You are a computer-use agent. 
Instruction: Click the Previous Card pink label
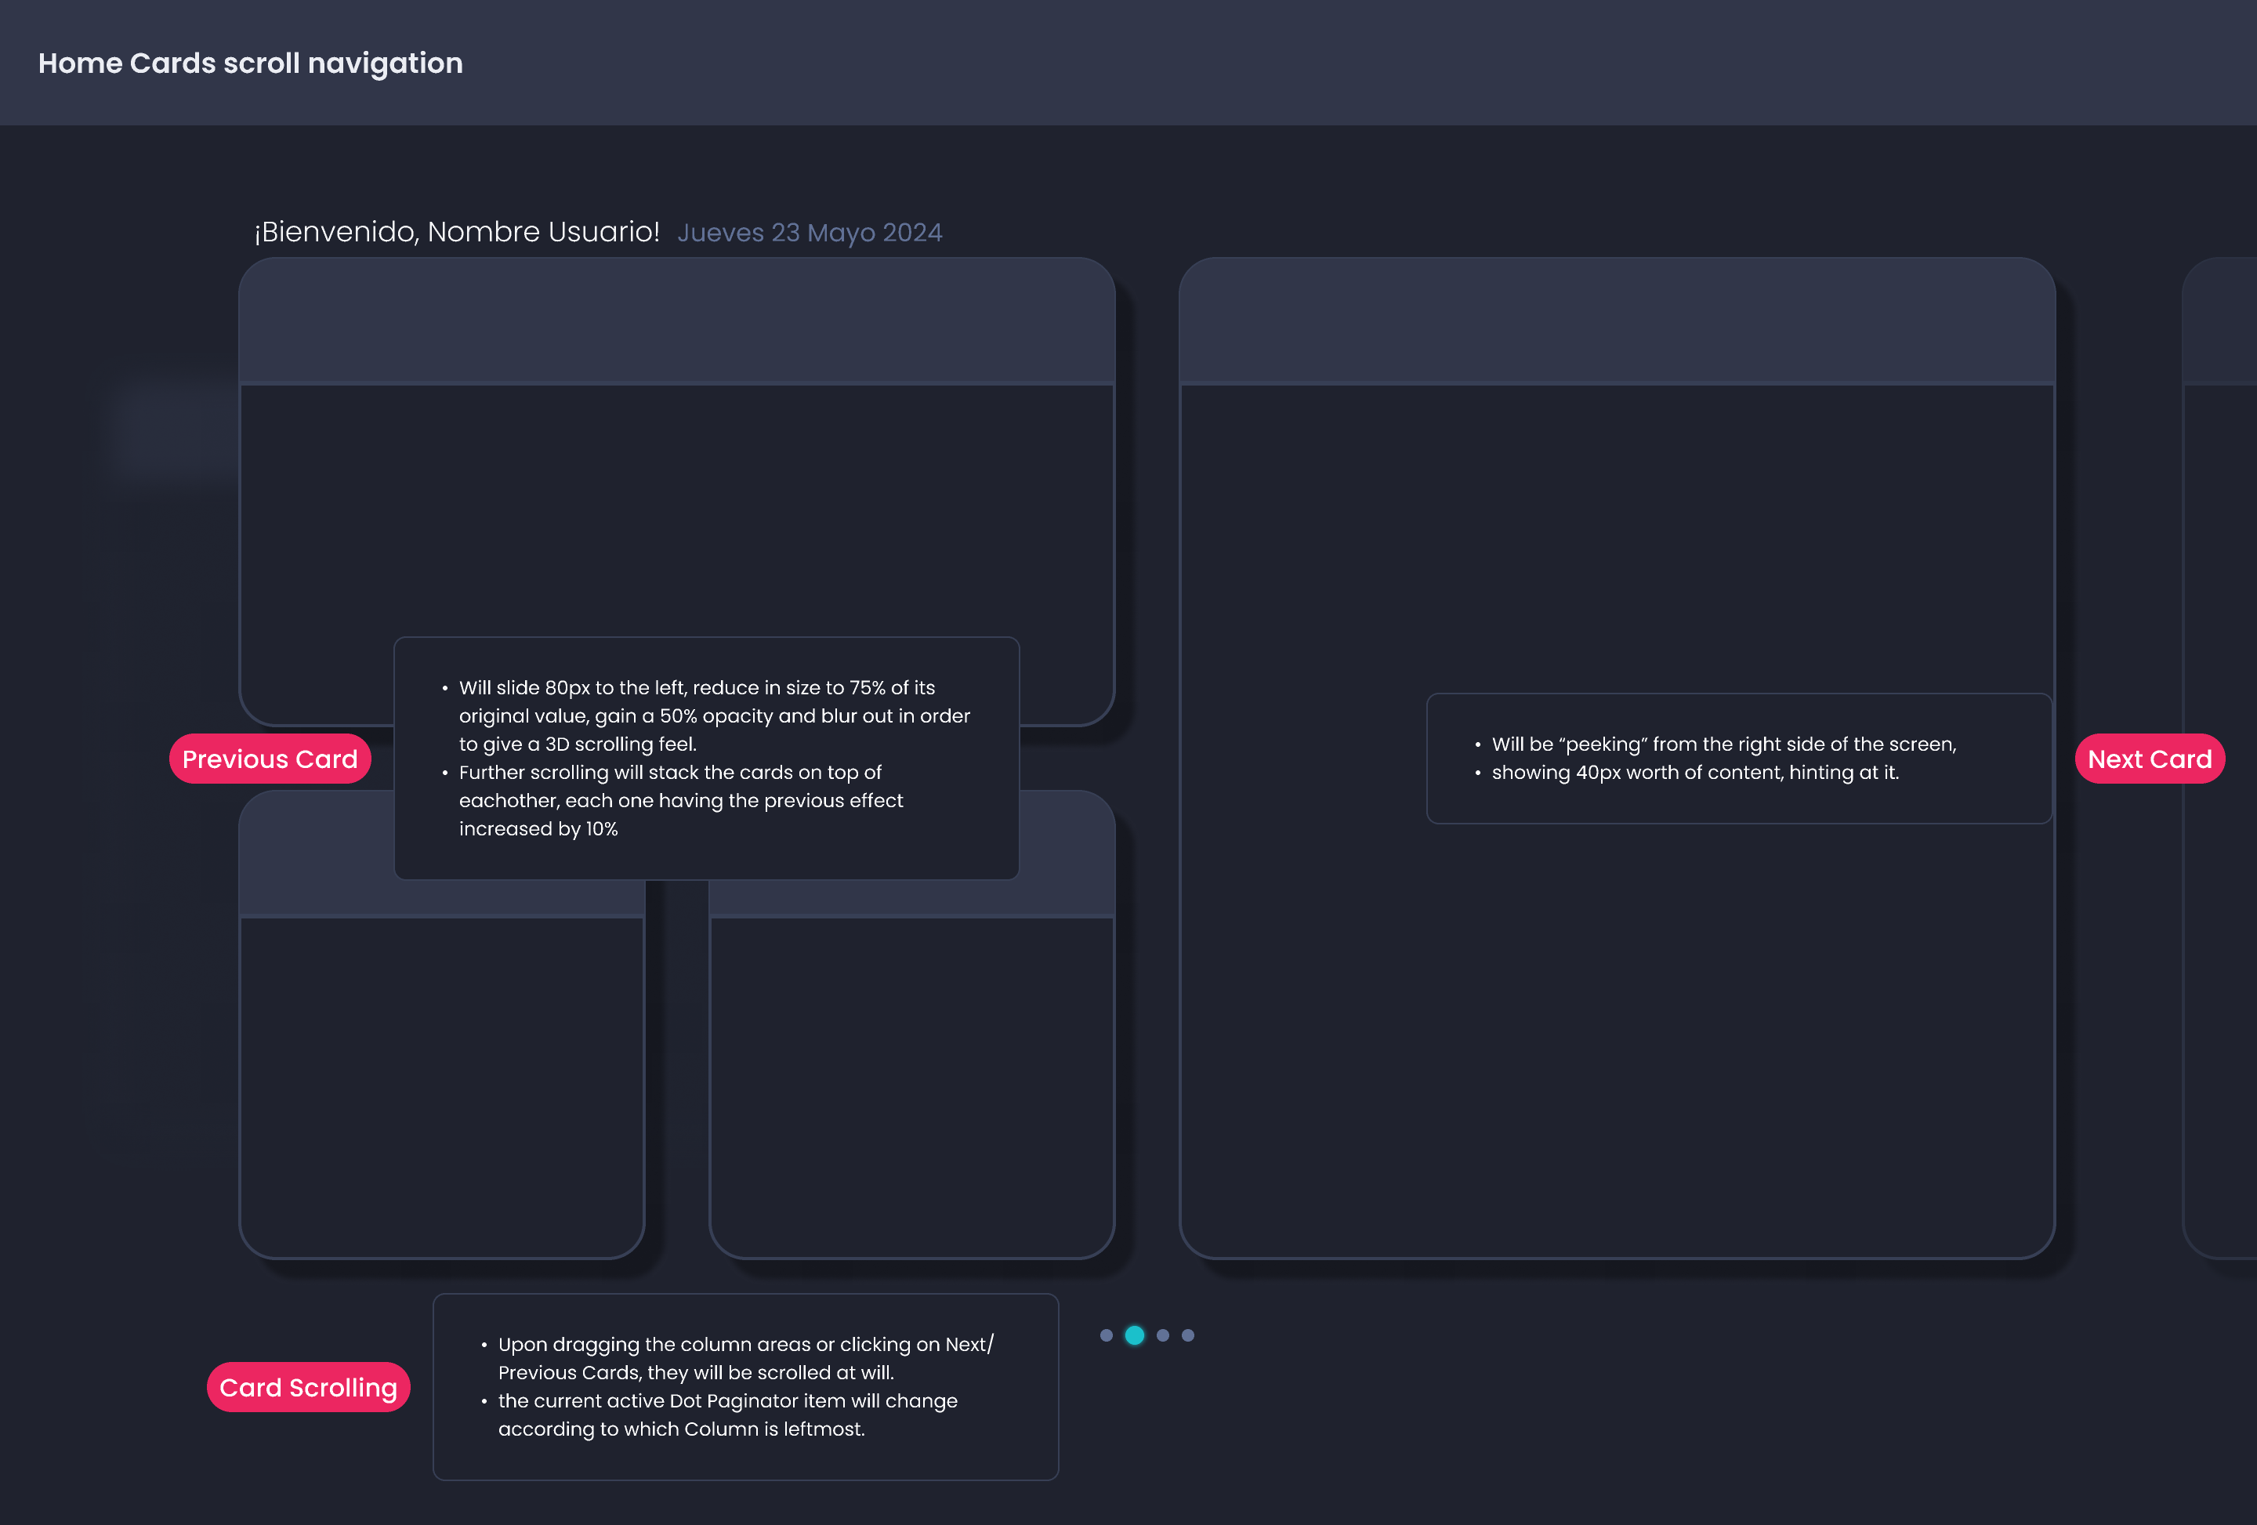(270, 759)
